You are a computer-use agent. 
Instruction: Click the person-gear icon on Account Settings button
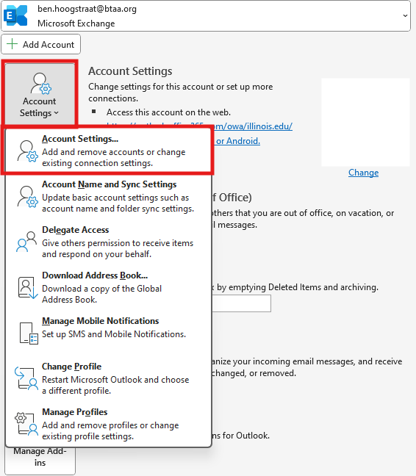[x=40, y=84]
